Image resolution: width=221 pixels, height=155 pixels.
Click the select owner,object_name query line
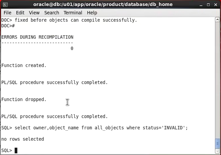click(x=95, y=128)
